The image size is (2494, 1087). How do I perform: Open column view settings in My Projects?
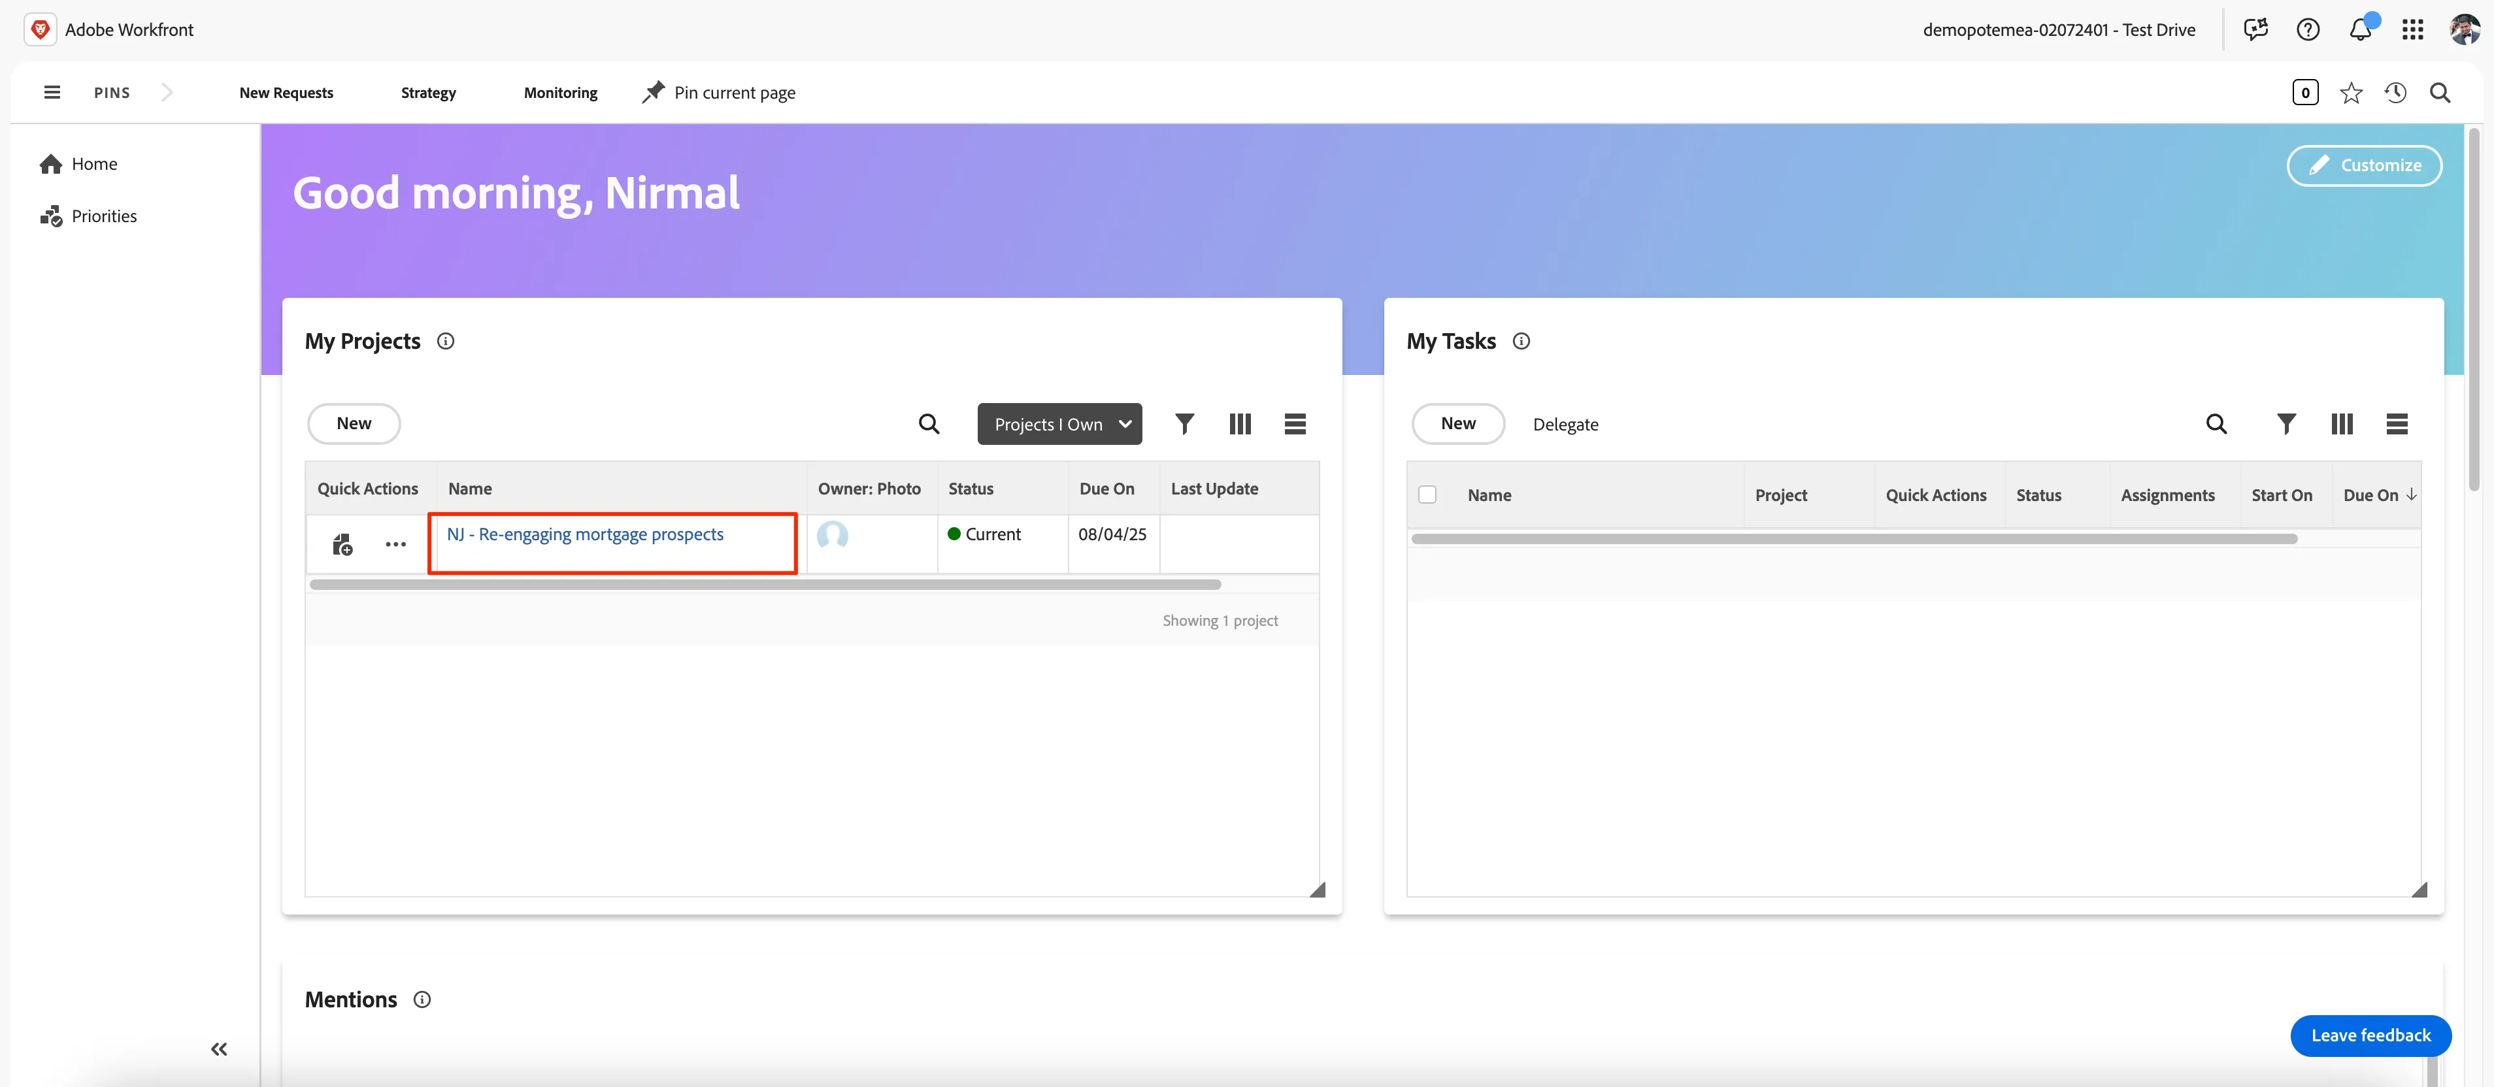pyautogui.click(x=1240, y=424)
